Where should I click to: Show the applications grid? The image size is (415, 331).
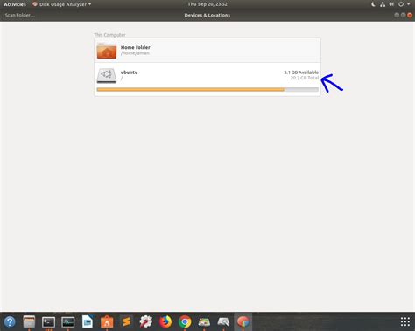point(405,321)
